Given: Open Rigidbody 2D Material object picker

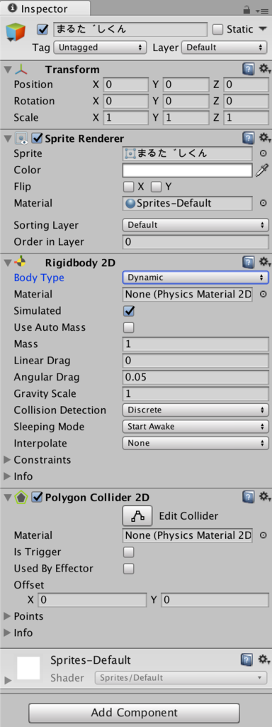Looking at the screenshot, I should click(x=263, y=294).
